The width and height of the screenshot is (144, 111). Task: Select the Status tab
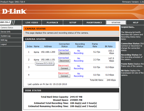pyautogui.click(x=116, y=23)
